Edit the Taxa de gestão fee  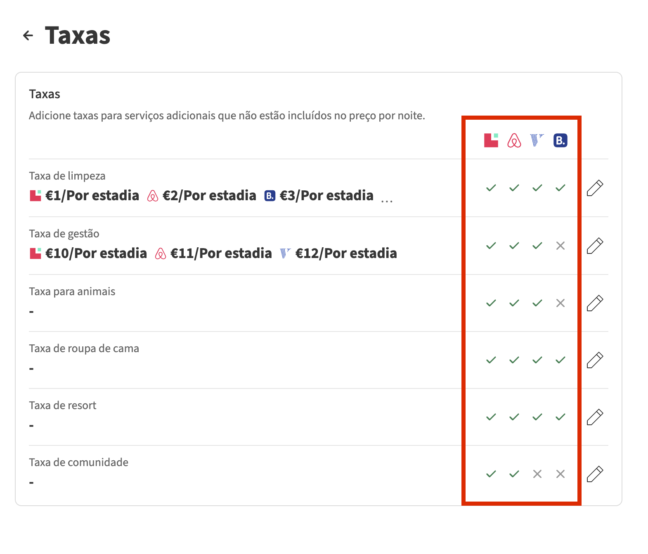595,246
